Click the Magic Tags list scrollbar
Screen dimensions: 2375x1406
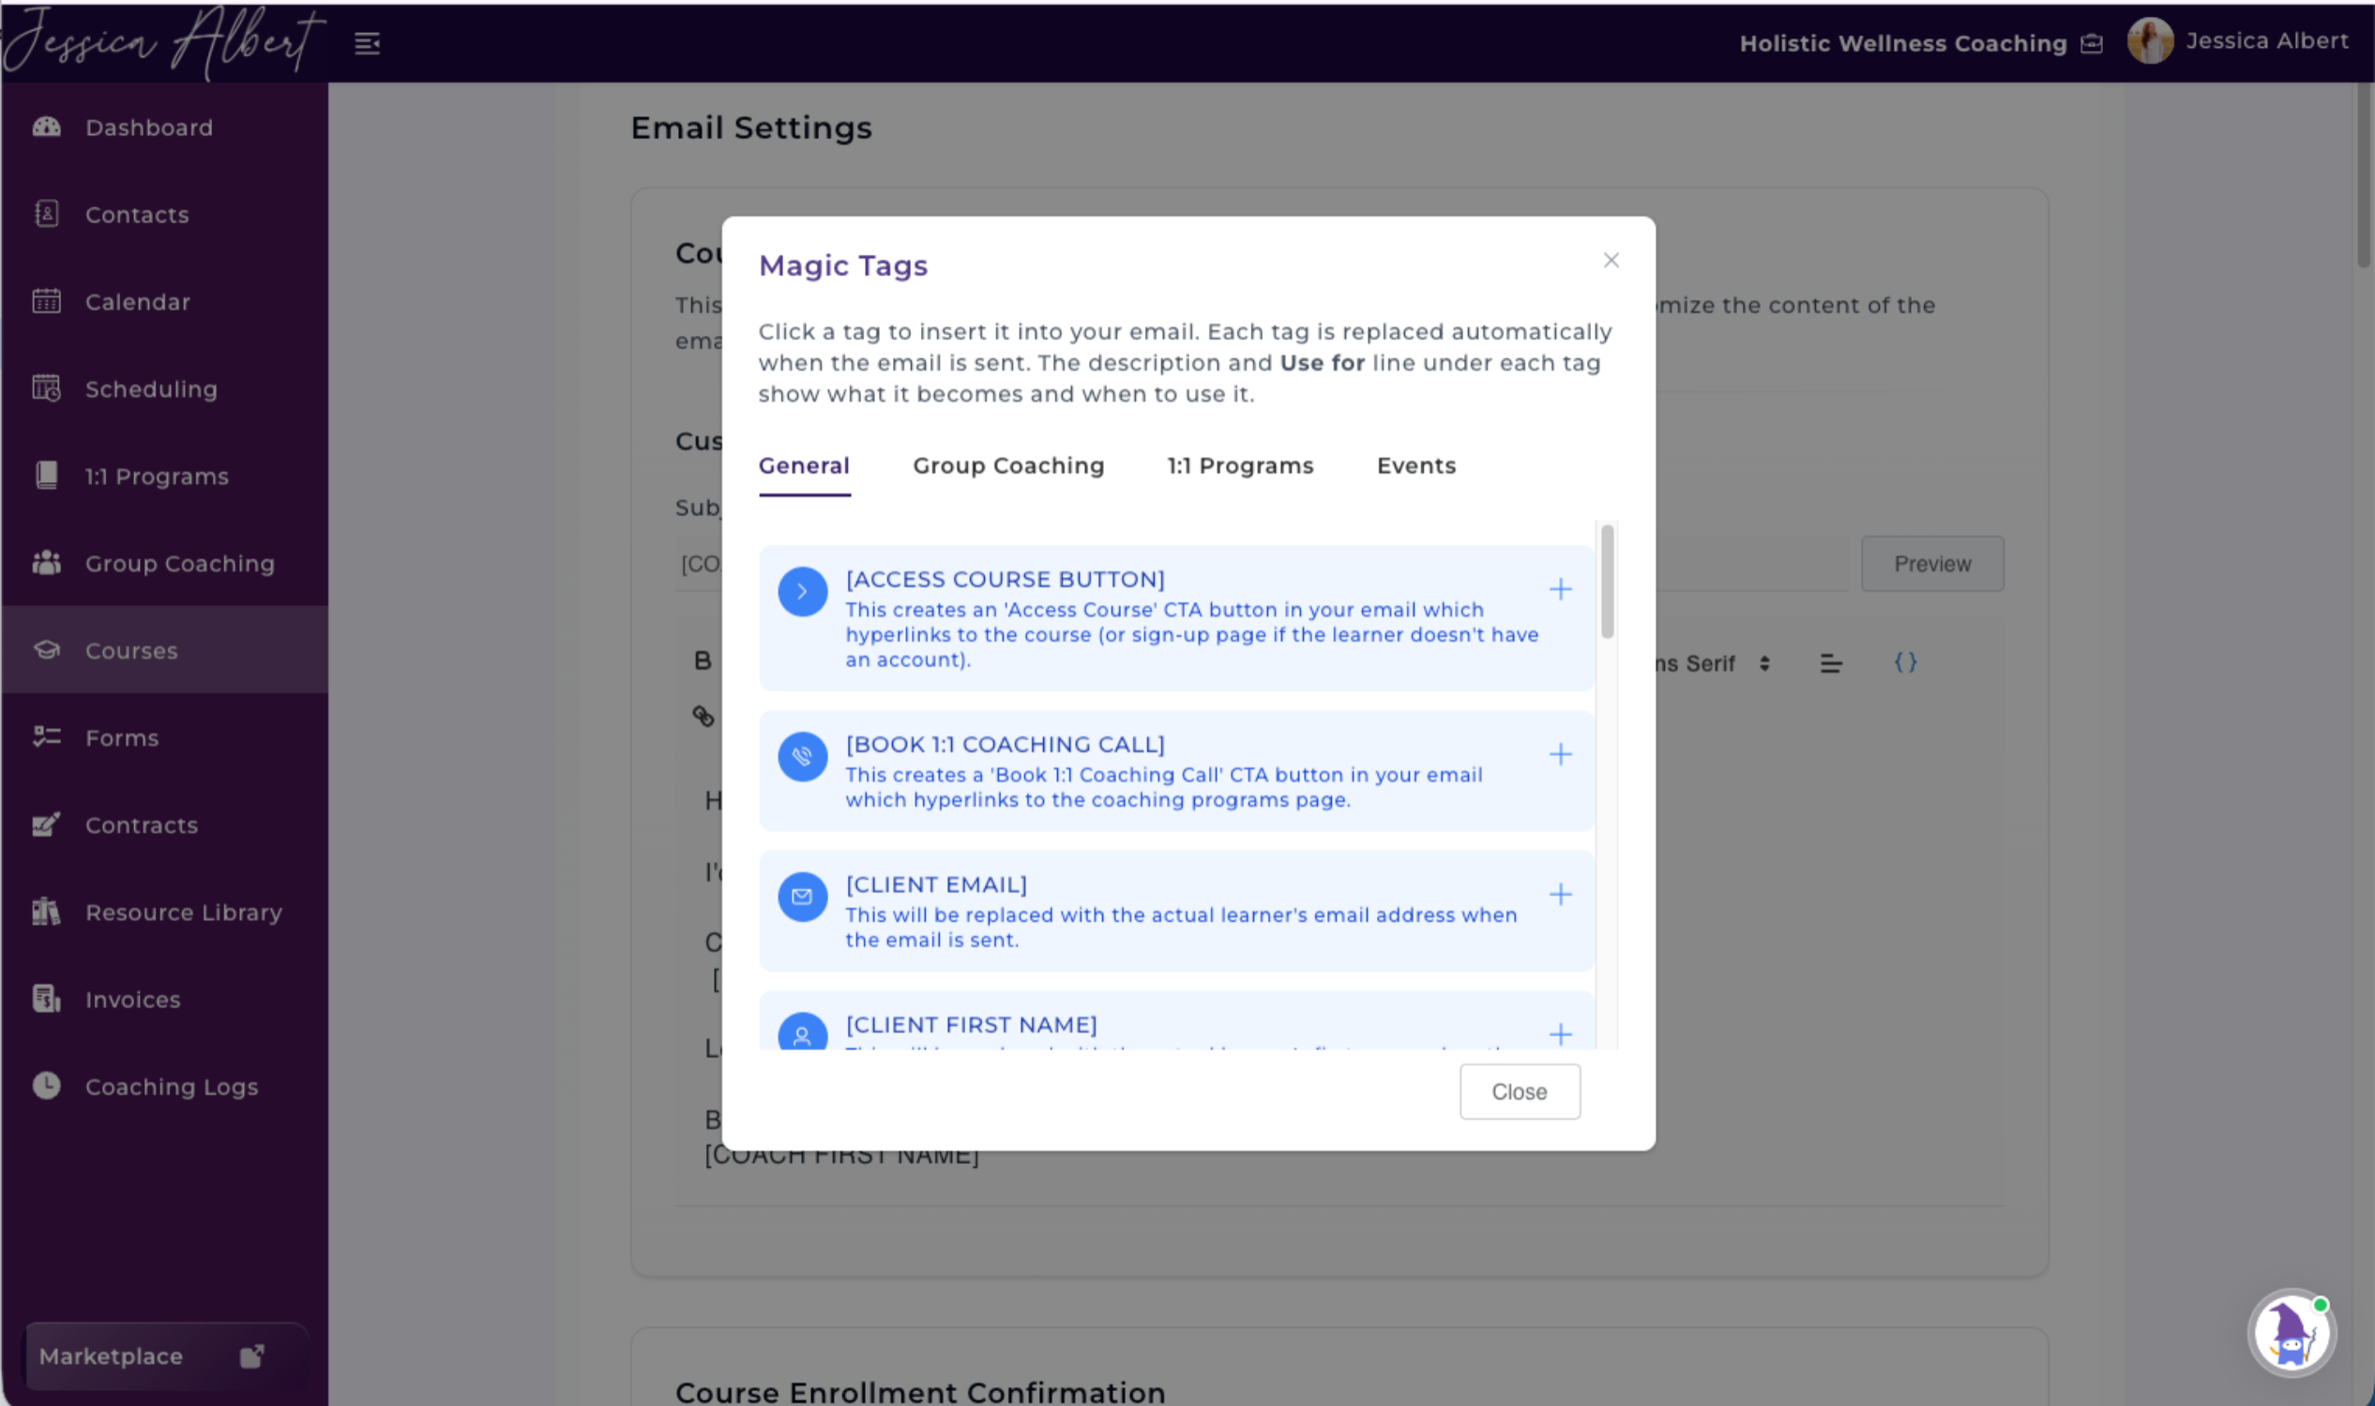(1607, 582)
